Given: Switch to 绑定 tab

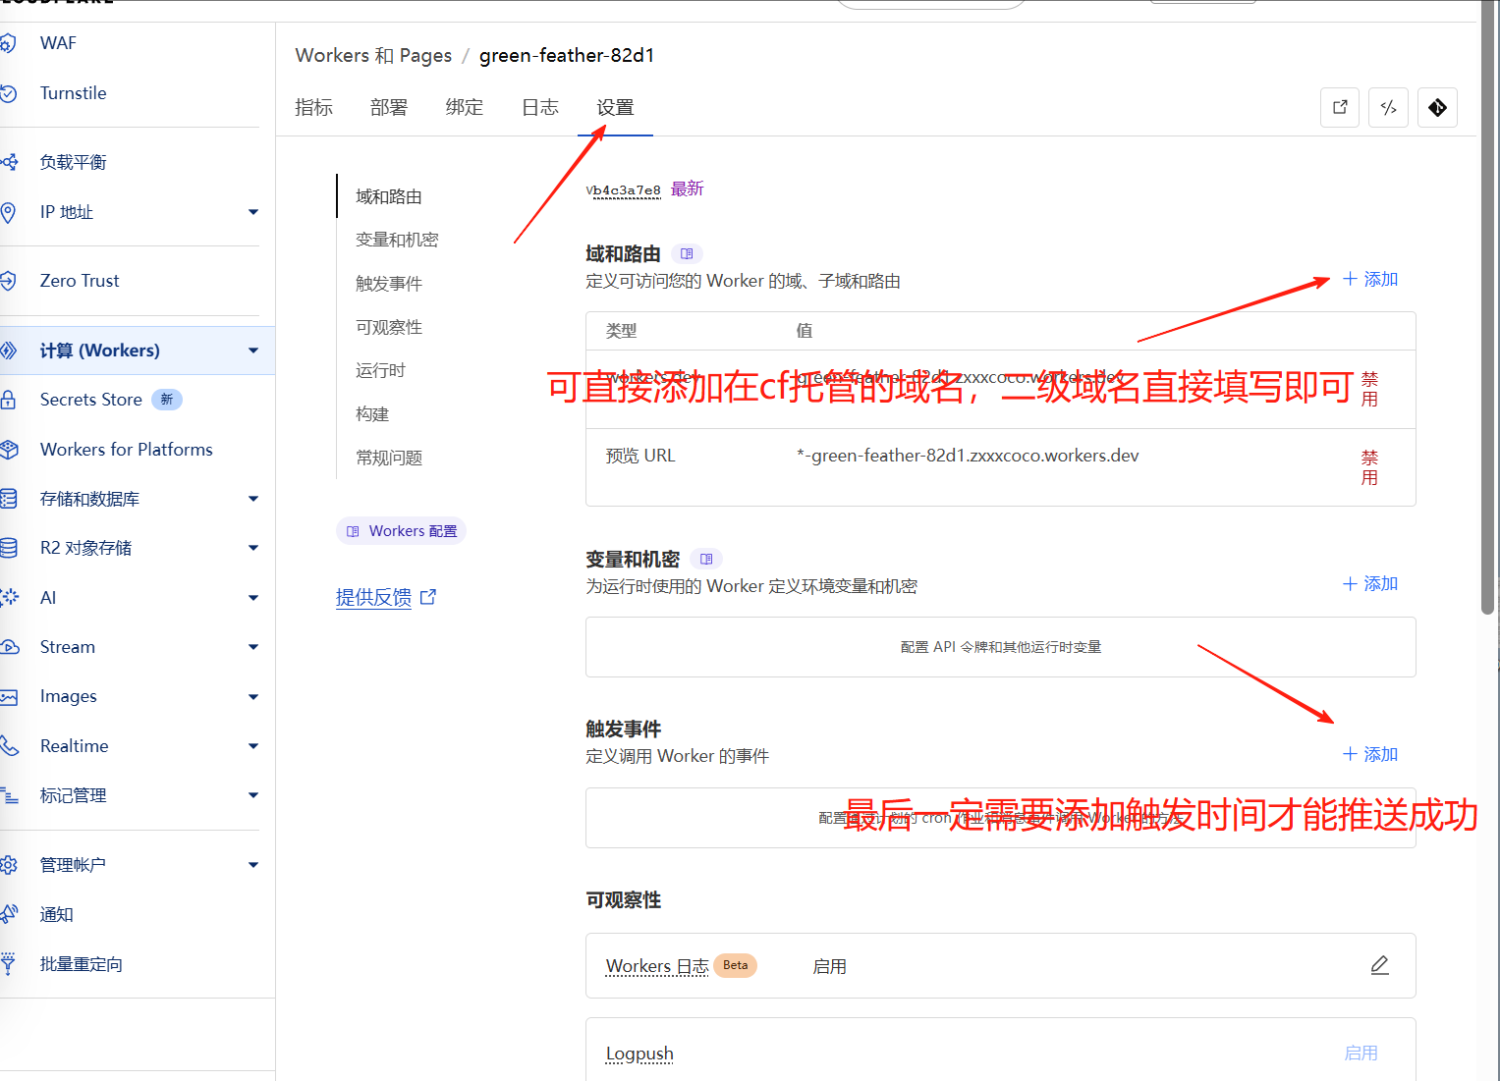Looking at the screenshot, I should coord(465,108).
